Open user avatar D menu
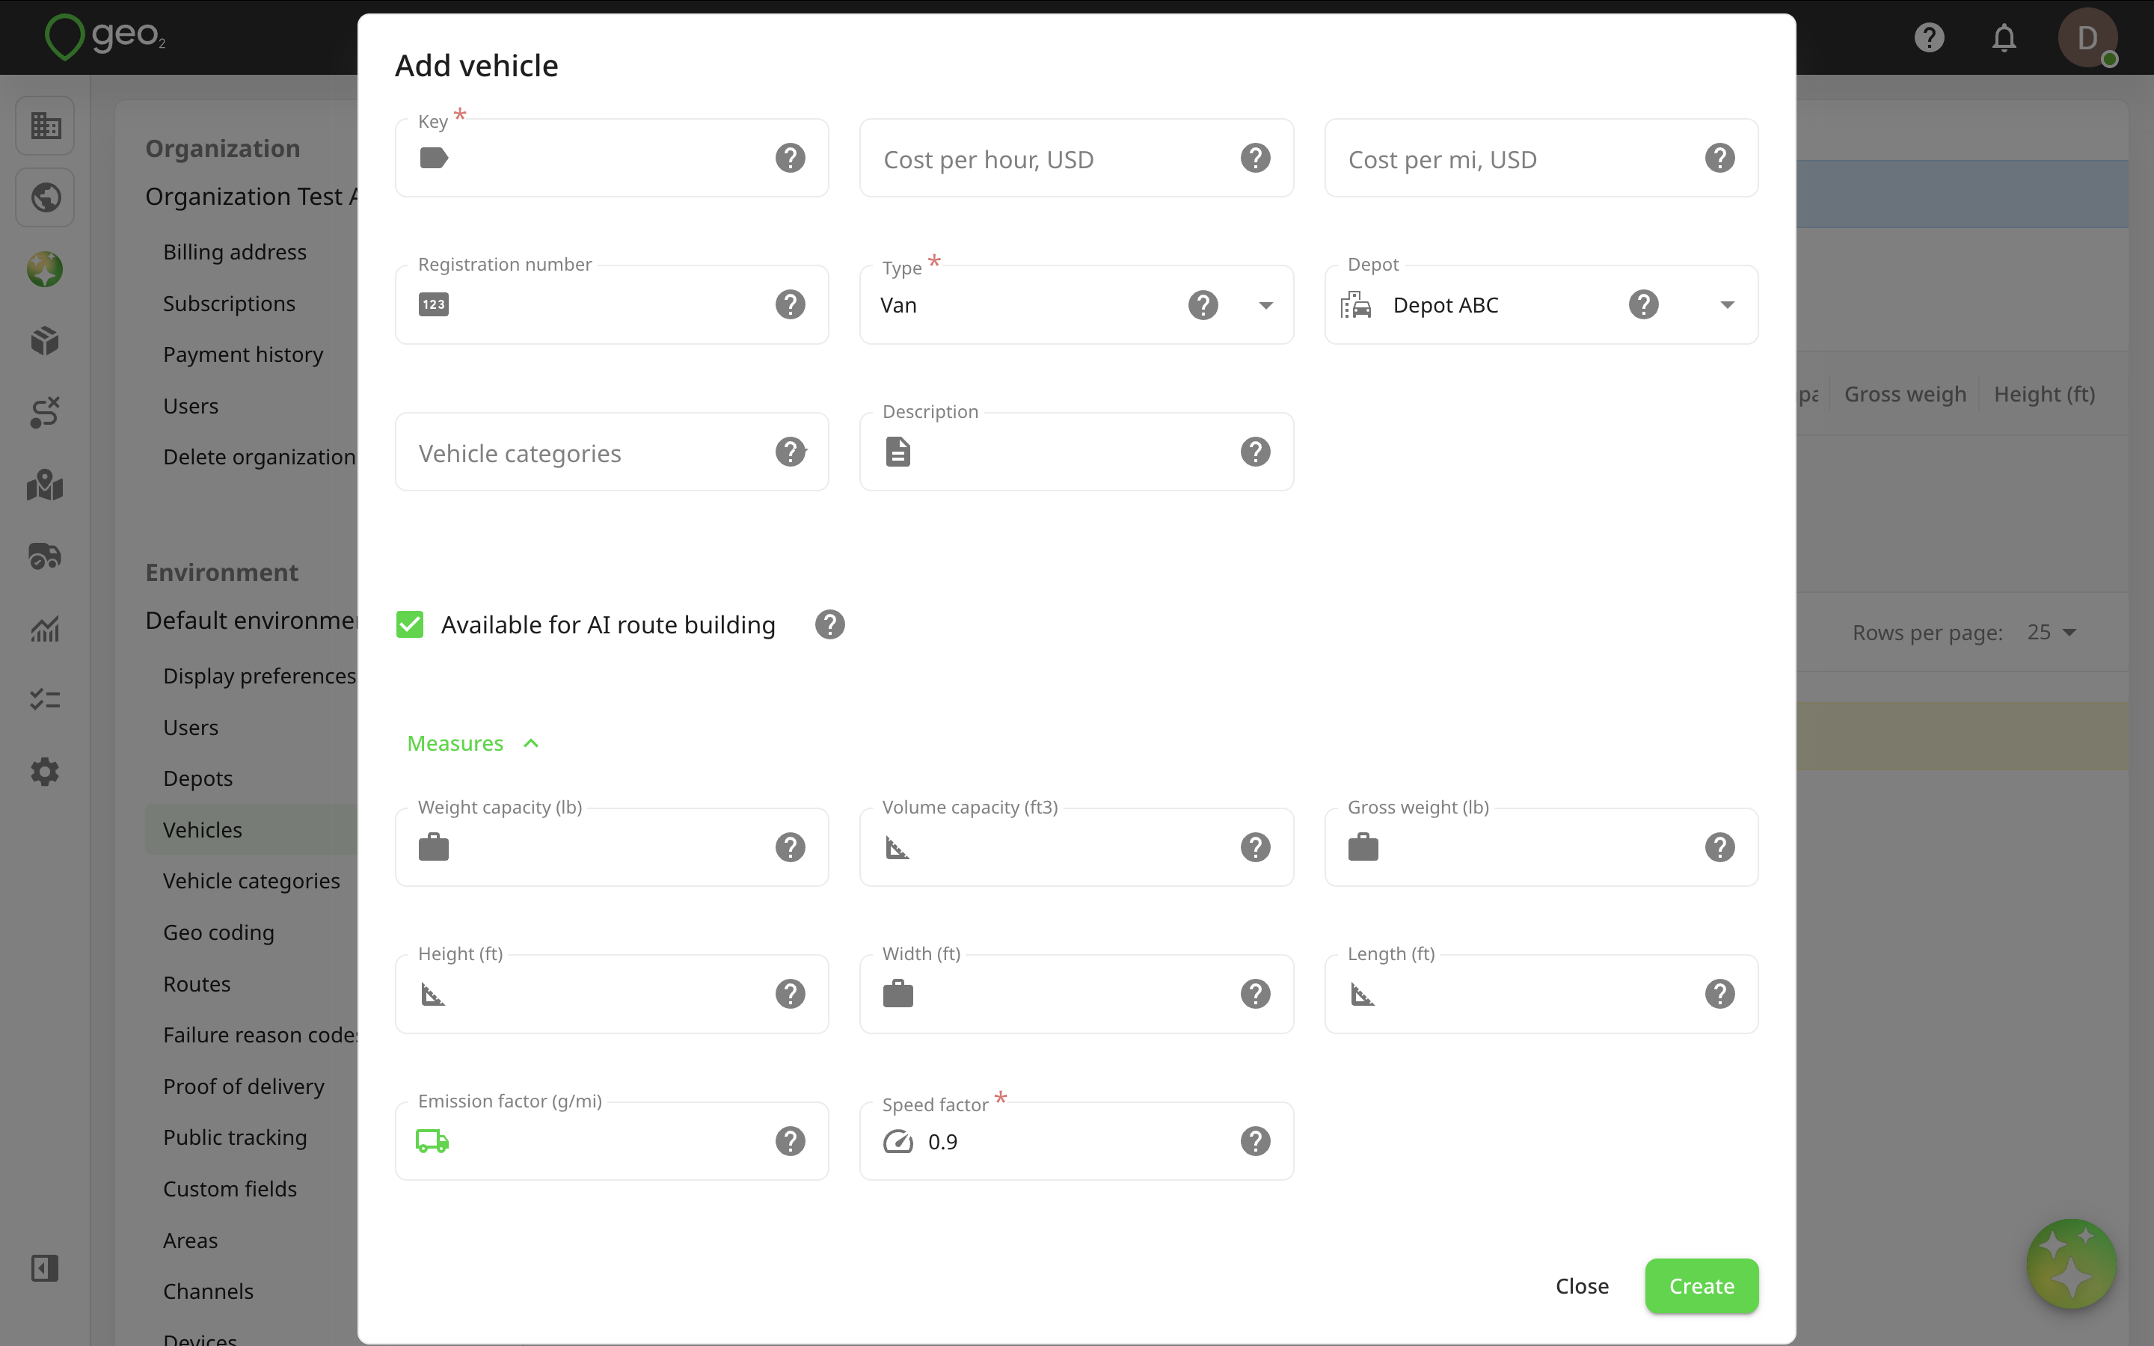Image resolution: width=2154 pixels, height=1346 pixels. point(2087,37)
